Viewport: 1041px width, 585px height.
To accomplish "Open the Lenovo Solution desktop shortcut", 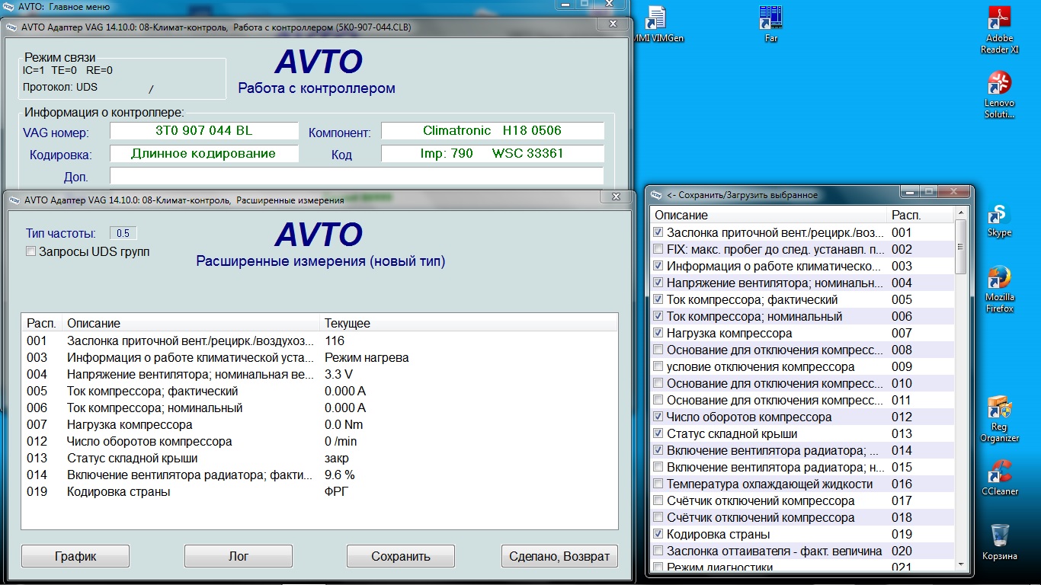I will 999,84.
